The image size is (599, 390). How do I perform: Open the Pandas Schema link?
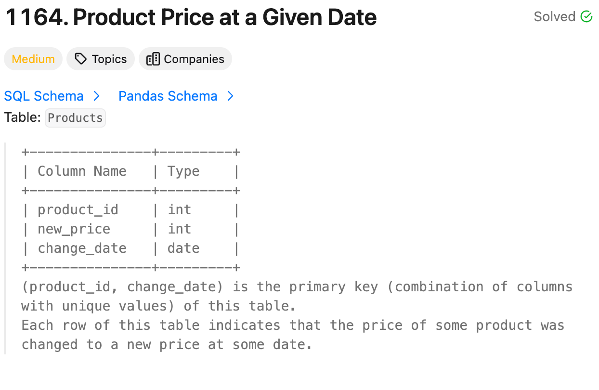click(x=168, y=96)
